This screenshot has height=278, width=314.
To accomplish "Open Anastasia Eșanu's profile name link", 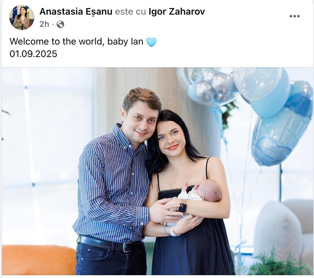I will coord(76,12).
